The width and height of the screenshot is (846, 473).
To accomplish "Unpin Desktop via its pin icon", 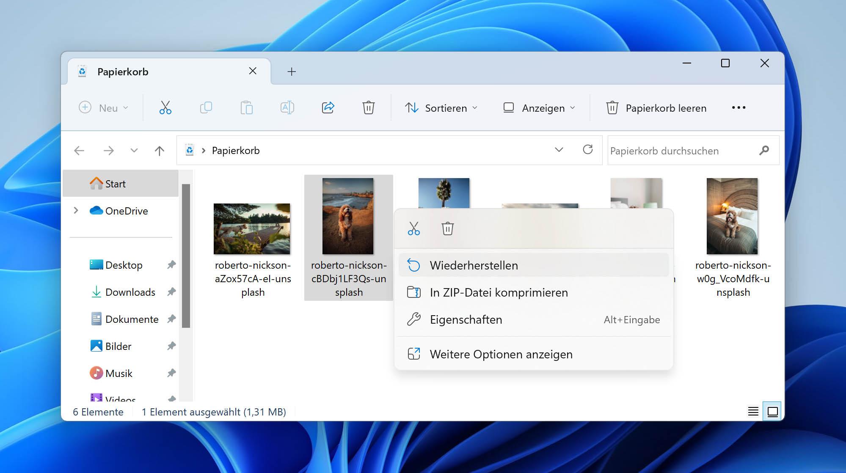I will click(x=171, y=265).
